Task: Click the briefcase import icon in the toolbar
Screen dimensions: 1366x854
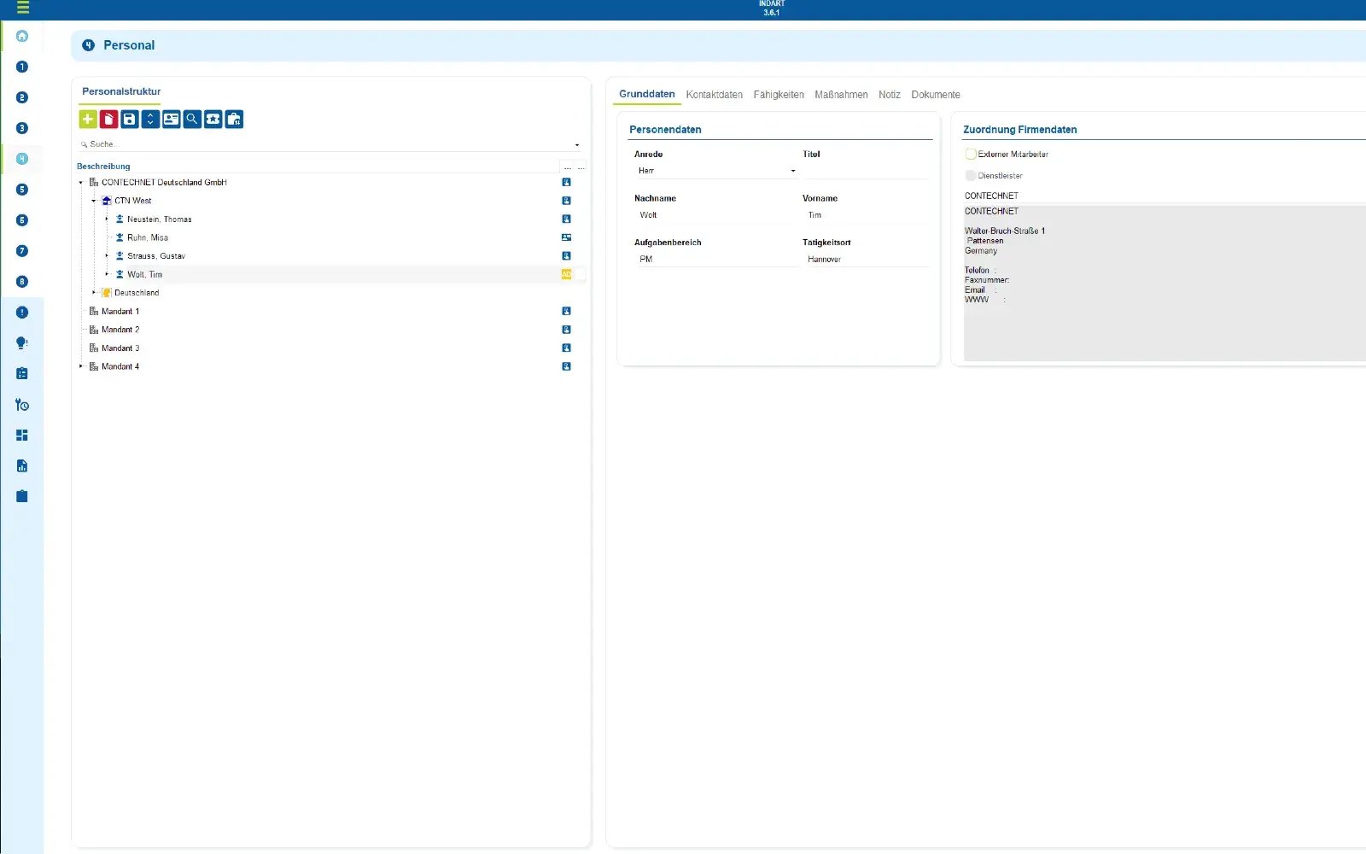Action: tap(234, 120)
